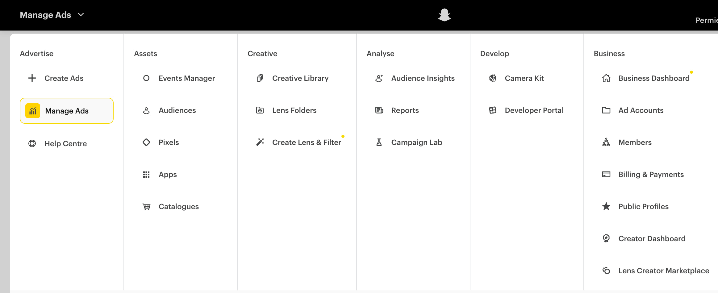The height and width of the screenshot is (293, 718).
Task: Open Audience Insights via its icon
Action: tap(378, 78)
